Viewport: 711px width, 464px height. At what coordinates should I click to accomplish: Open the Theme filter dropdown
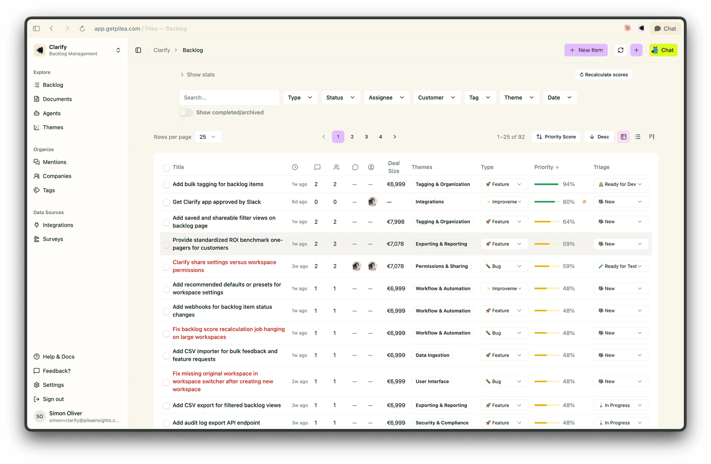(x=519, y=98)
